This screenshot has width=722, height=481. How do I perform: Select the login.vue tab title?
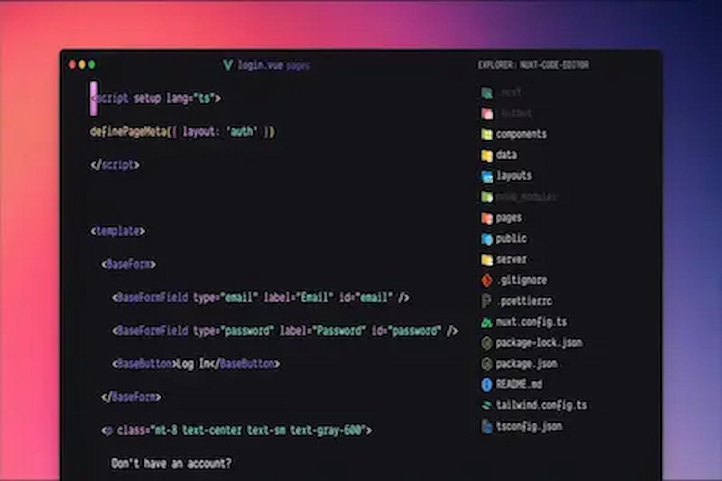[x=259, y=66]
